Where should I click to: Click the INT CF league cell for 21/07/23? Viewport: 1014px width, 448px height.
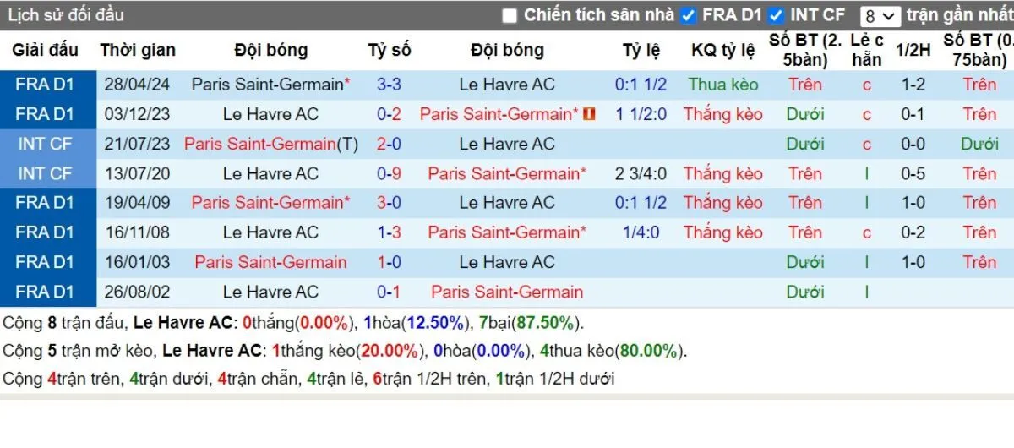pos(45,144)
